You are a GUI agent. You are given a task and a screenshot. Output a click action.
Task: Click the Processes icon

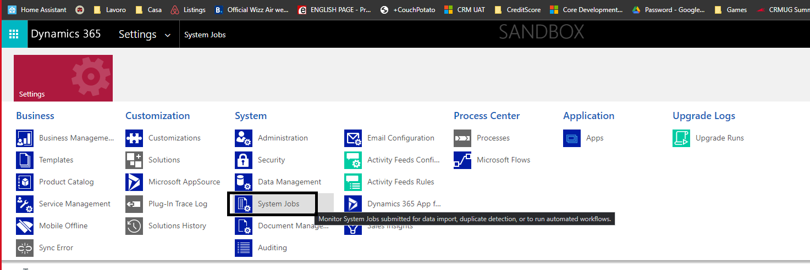462,138
